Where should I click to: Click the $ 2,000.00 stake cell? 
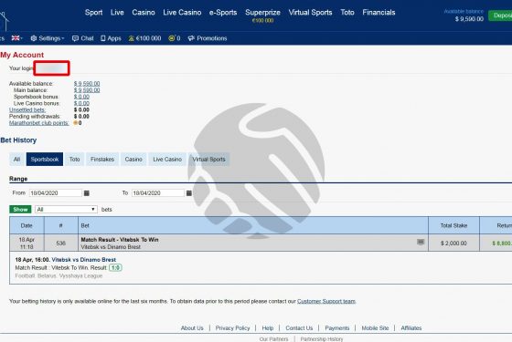click(453, 243)
